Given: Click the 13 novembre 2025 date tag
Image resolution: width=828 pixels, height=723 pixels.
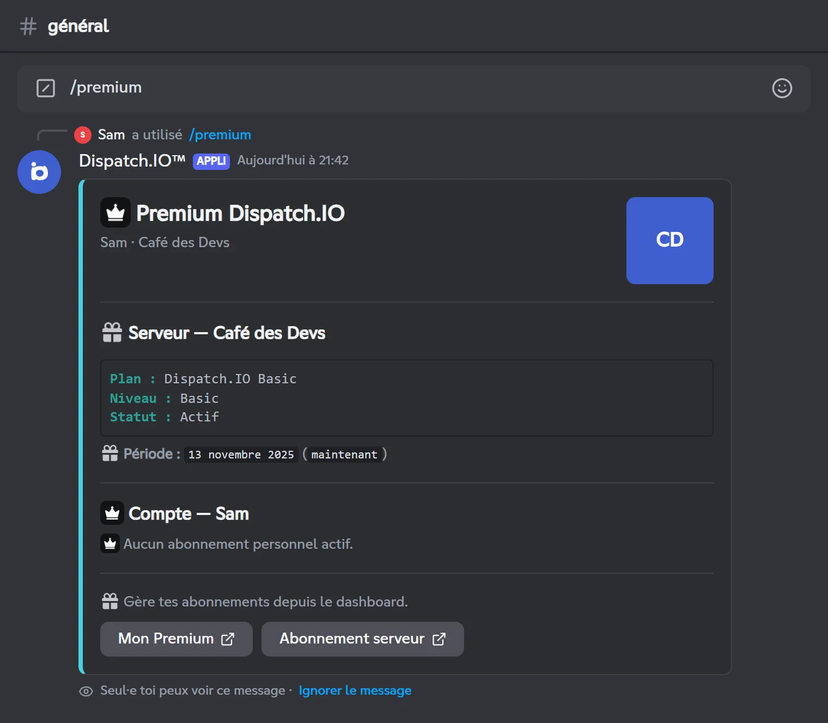Looking at the screenshot, I should click(241, 455).
